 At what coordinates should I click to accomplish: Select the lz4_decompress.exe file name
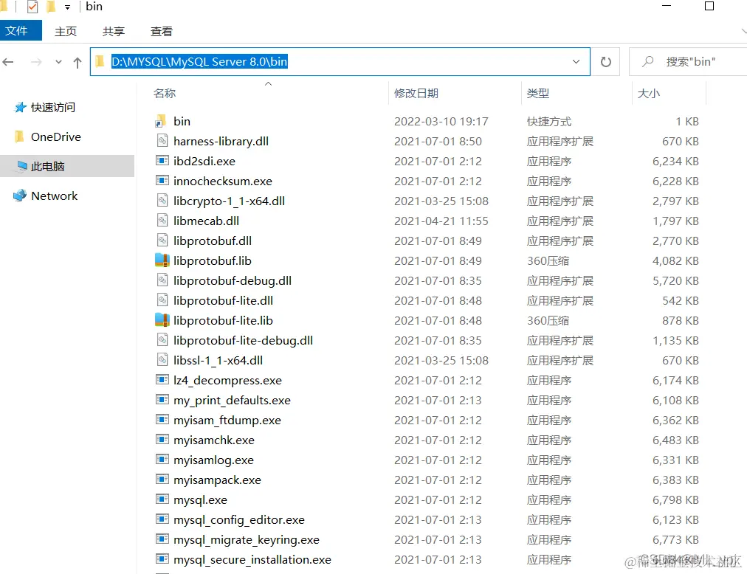[x=228, y=381]
